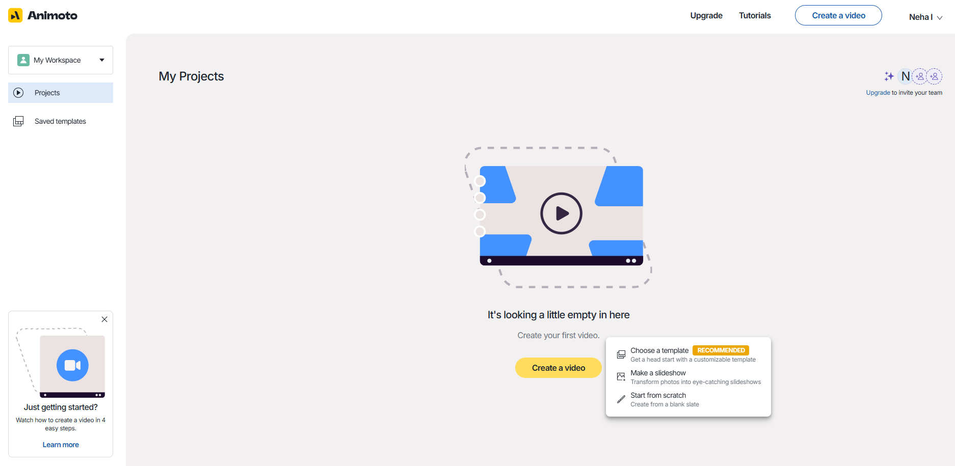This screenshot has height=466, width=955.
Task: Click the second dashed add-user avatar icon
Action: [x=935, y=76]
